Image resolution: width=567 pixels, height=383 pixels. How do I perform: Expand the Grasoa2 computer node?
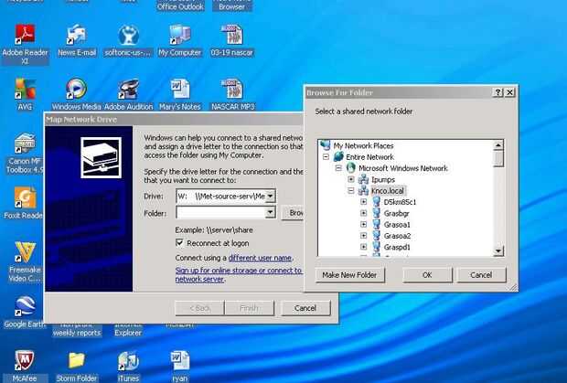click(364, 236)
